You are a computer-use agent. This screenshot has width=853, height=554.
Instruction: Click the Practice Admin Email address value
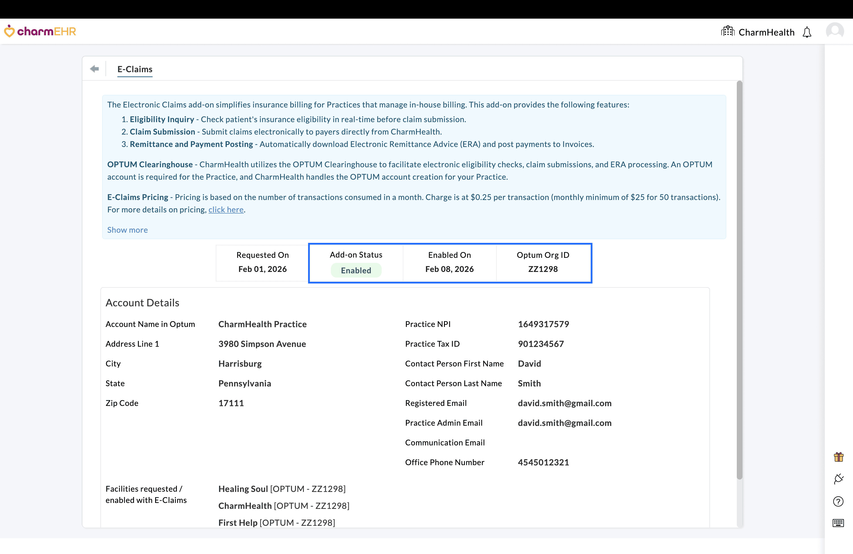(564, 423)
